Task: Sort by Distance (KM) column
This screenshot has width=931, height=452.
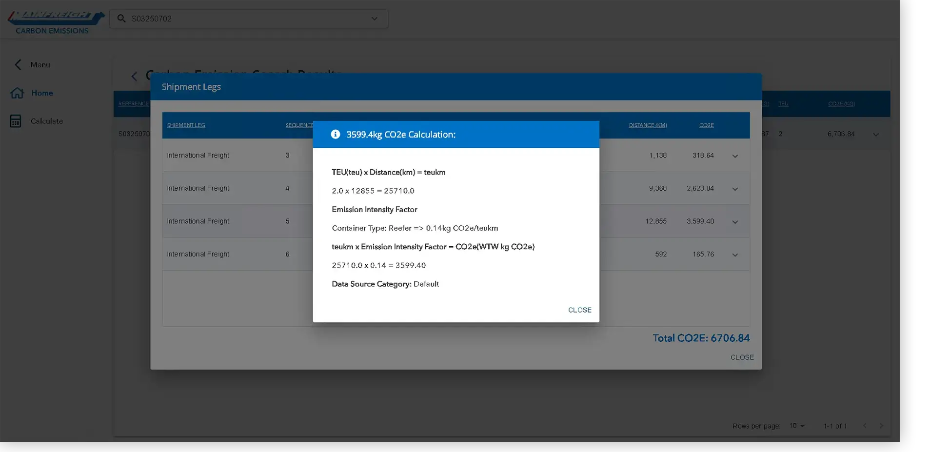Action: (648, 125)
